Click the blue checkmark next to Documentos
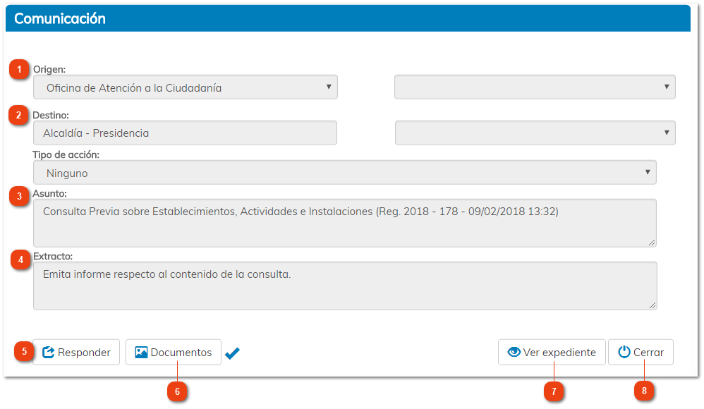704x409 pixels. coord(232,353)
